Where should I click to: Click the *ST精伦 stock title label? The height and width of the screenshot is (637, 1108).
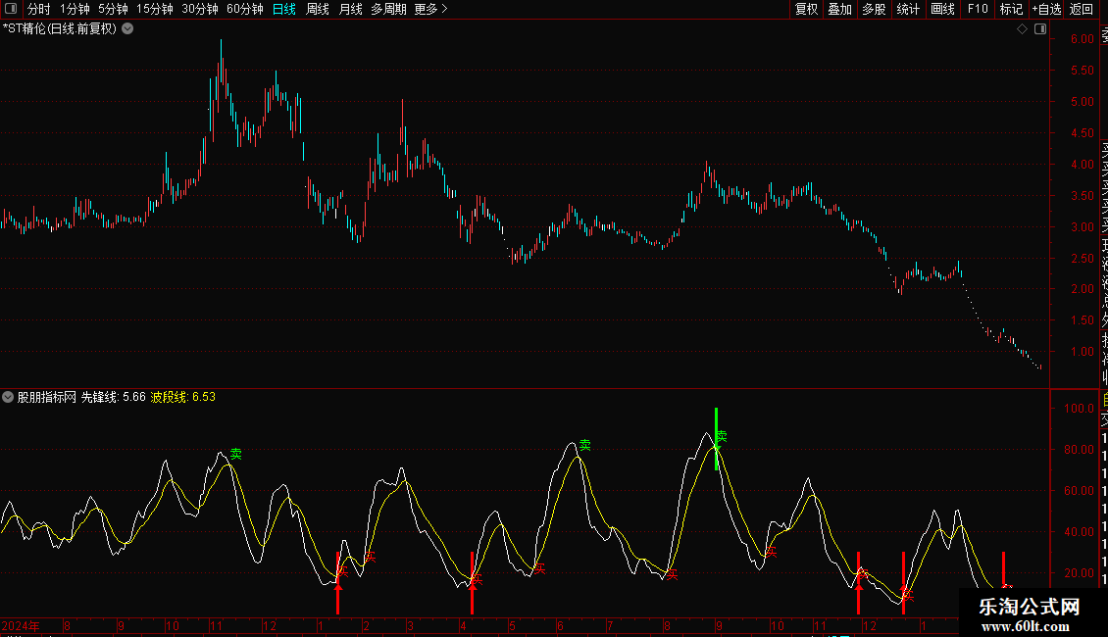point(60,29)
